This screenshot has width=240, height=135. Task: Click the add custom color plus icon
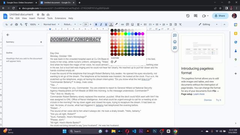pyautogui.click(x=112, y=62)
